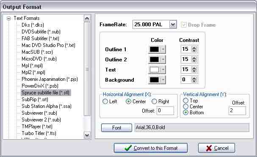This screenshot has width=257, height=157.
Task: Open the Text color dropdown arrow
Action: (x=163, y=69)
